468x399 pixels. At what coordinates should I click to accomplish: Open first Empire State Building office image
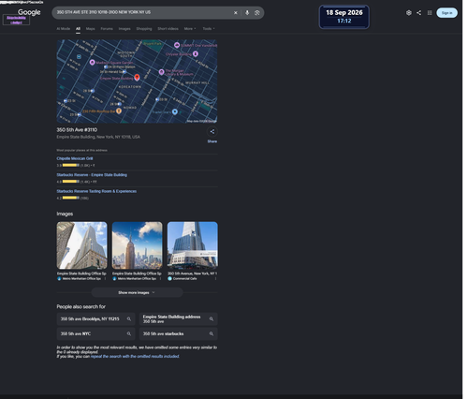[81, 245]
